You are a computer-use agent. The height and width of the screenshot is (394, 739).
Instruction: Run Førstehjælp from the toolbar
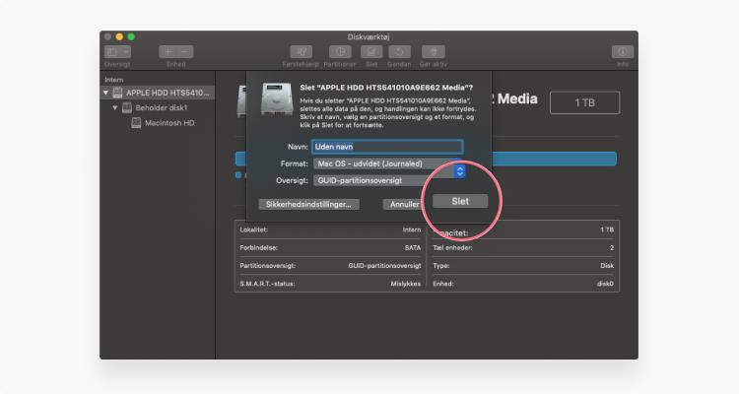pos(302,52)
